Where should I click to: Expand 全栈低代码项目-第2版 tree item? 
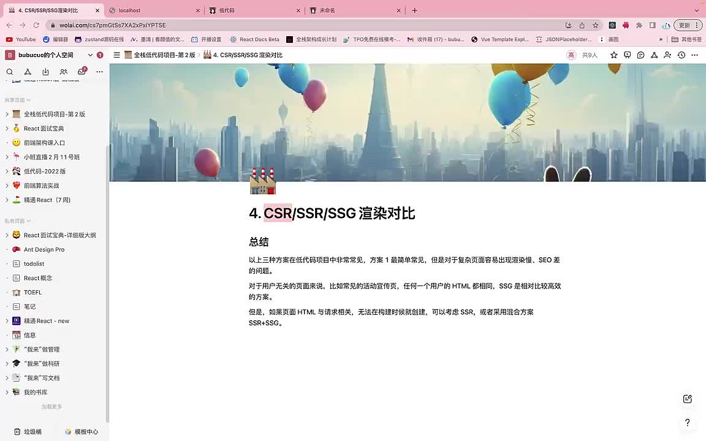point(7,115)
